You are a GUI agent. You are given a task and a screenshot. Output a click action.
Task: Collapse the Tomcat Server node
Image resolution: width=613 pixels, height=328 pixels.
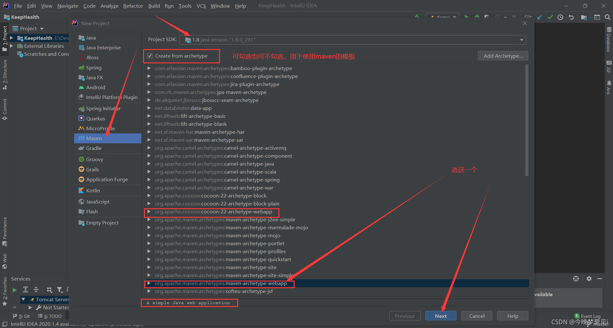(x=23, y=299)
